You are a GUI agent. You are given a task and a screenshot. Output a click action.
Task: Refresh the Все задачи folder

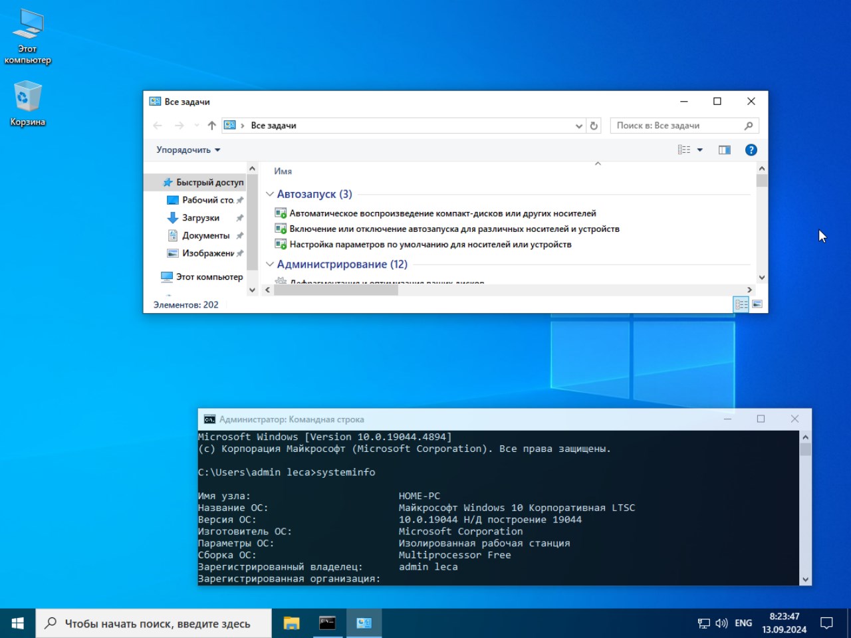(x=594, y=126)
